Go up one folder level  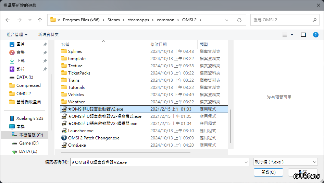40,20
